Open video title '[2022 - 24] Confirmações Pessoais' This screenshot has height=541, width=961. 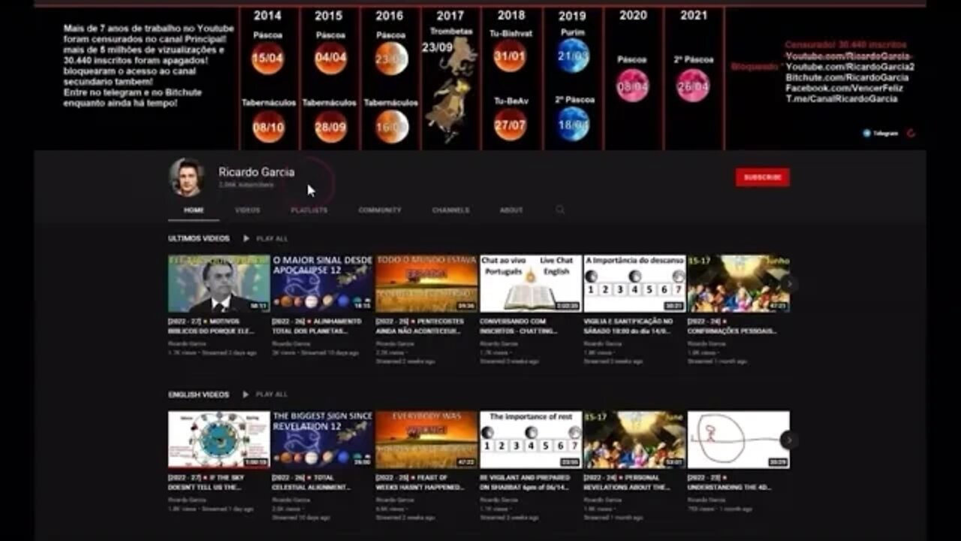point(732,326)
